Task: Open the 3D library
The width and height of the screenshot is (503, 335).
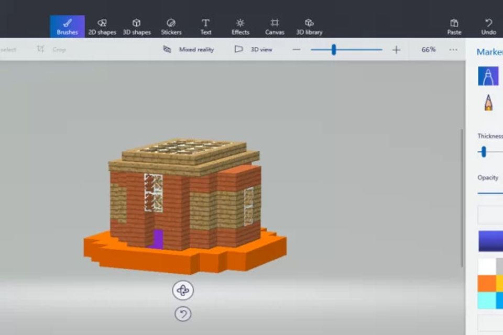Action: (309, 27)
